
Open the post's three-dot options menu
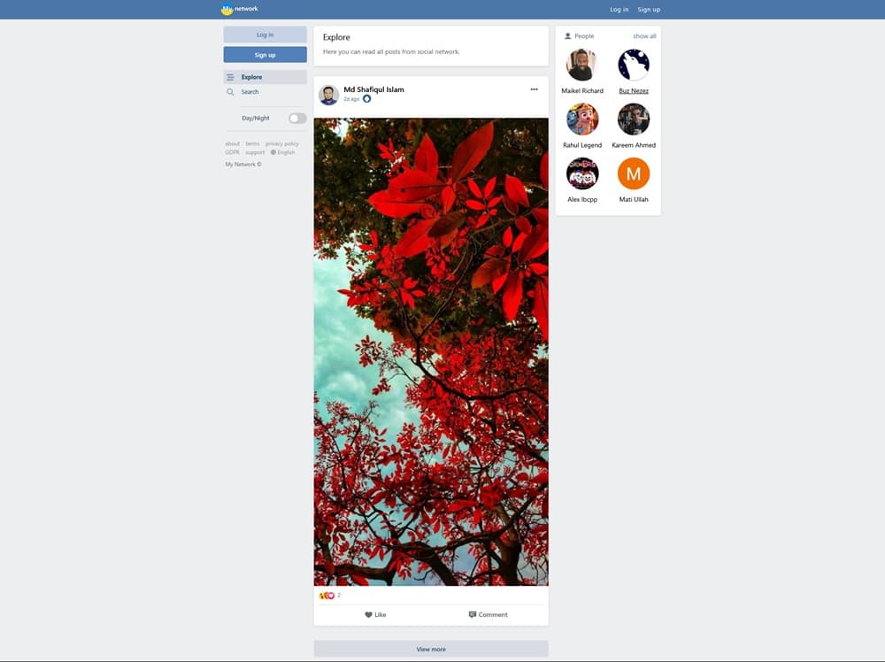tap(534, 89)
